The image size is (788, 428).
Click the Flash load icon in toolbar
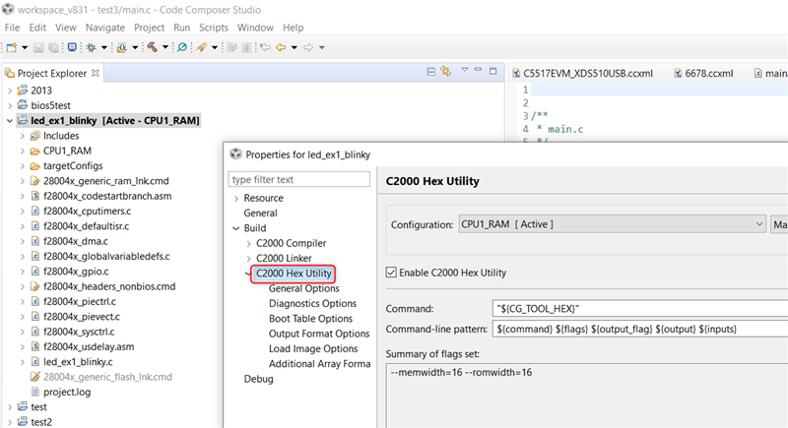tap(121, 47)
